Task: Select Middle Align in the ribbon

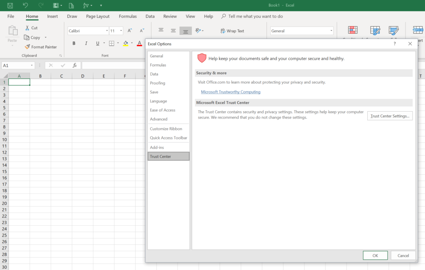Action: [173, 31]
